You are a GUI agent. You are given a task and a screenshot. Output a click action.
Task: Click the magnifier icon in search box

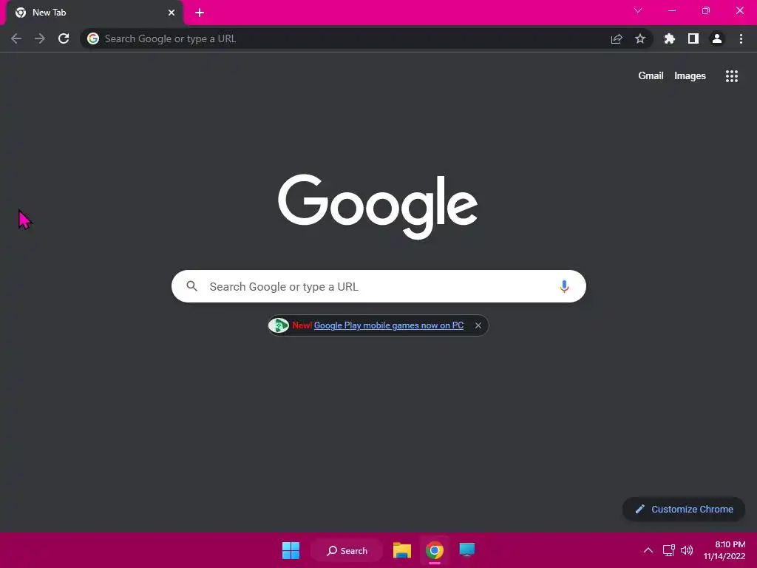click(x=192, y=286)
